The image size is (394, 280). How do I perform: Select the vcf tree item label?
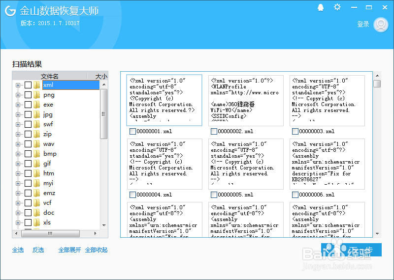click(x=47, y=203)
